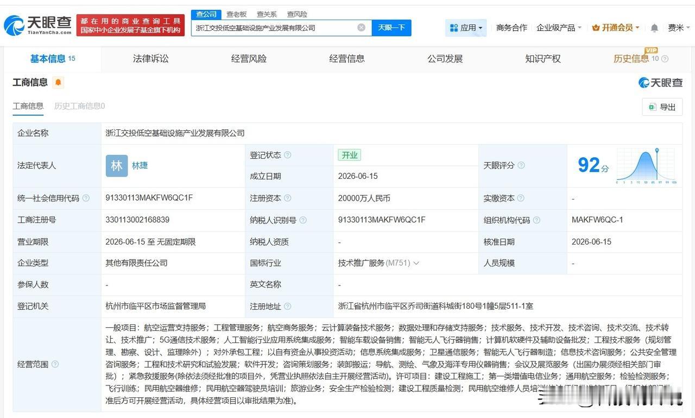The height and width of the screenshot is (418, 695).
Task: Click the 92分 TianYan score
Action: 593,165
